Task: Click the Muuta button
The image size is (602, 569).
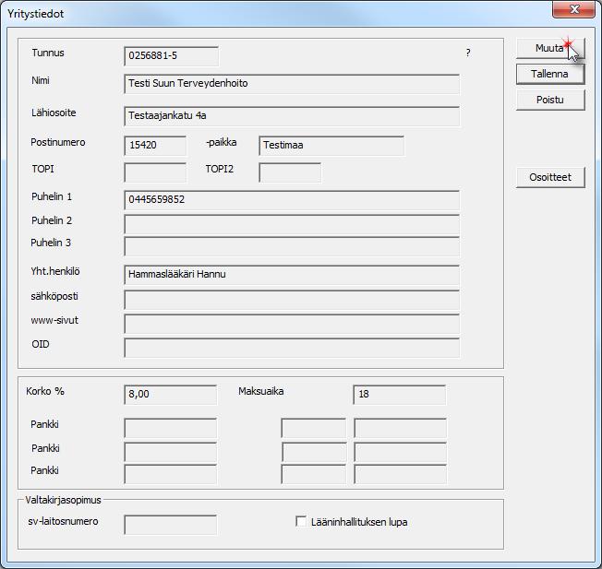Action: click(550, 48)
